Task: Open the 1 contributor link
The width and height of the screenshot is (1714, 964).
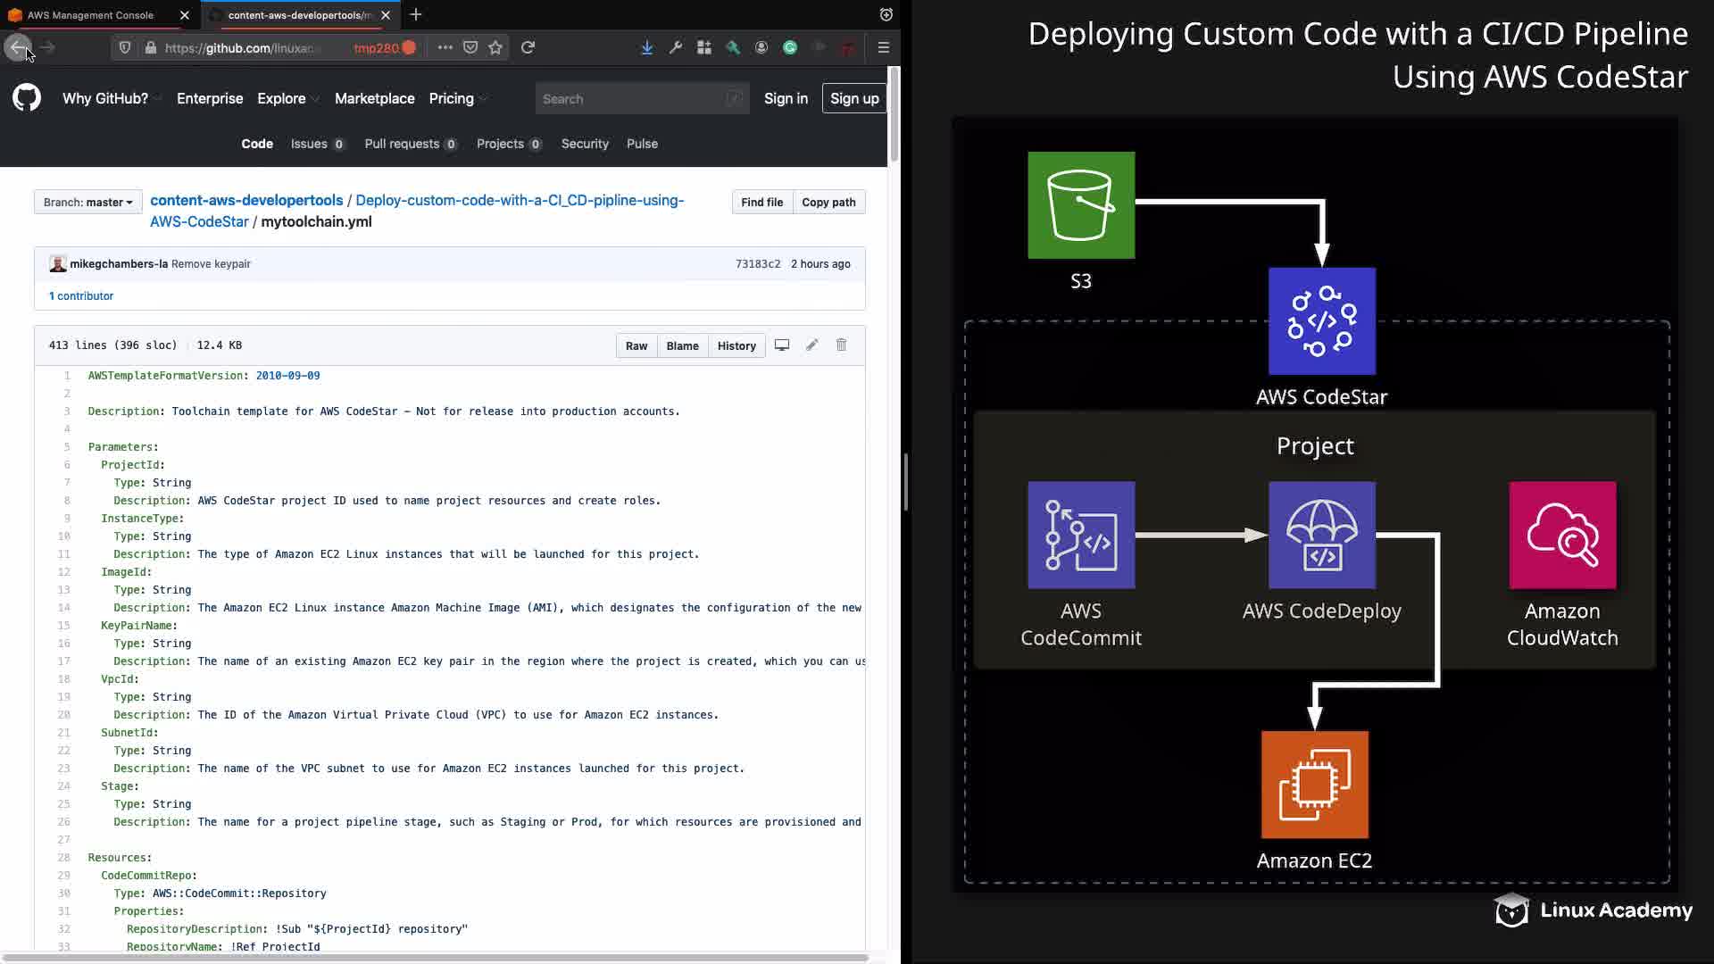Action: [81, 296]
